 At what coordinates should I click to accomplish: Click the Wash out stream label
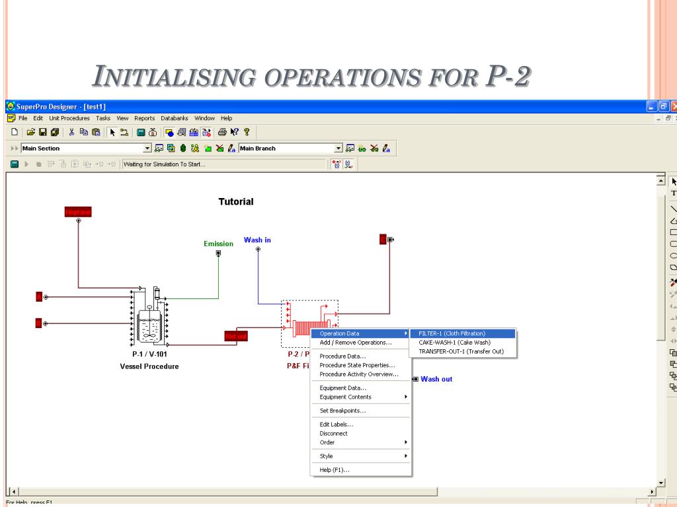tap(436, 380)
